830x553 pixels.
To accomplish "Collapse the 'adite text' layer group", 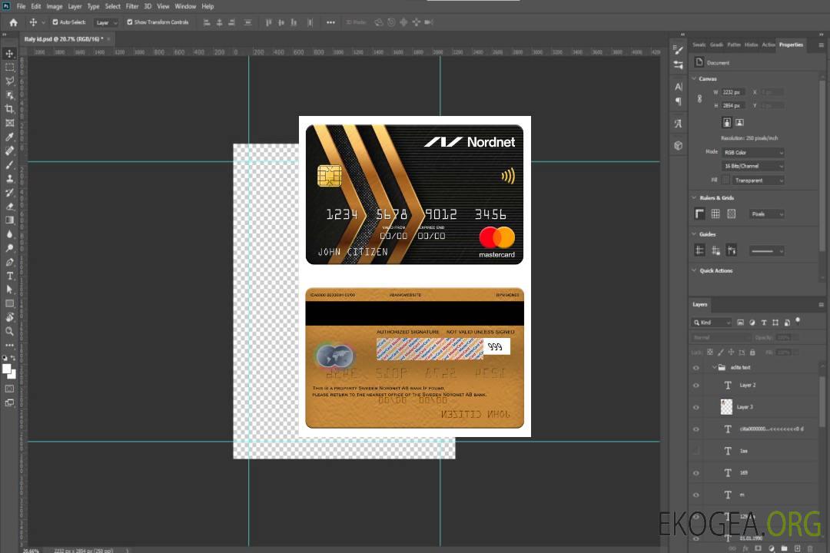I will (714, 367).
